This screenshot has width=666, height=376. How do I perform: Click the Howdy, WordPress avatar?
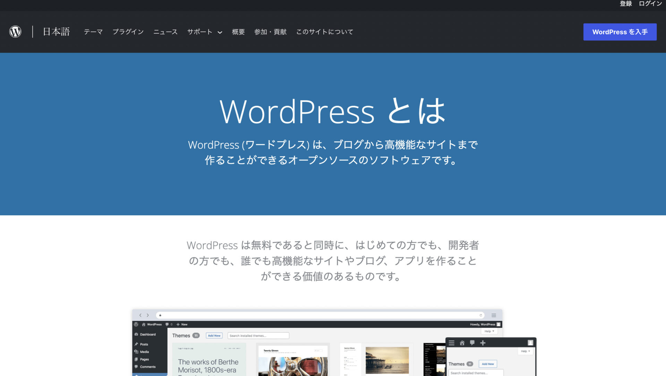(498, 324)
